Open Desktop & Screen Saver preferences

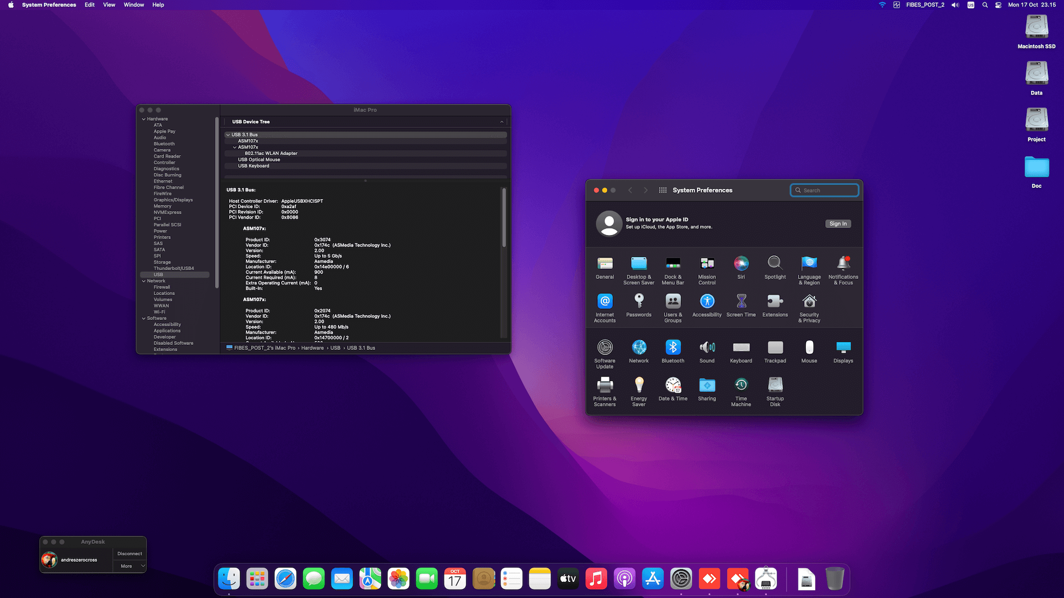(x=639, y=270)
